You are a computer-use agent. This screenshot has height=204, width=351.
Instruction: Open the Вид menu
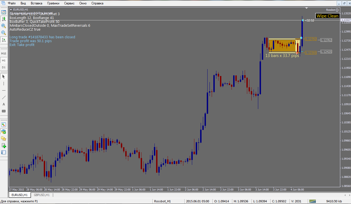pos(23,3)
